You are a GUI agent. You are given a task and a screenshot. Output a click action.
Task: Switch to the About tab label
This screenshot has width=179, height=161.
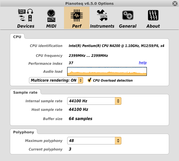pyautogui.click(x=153, y=26)
